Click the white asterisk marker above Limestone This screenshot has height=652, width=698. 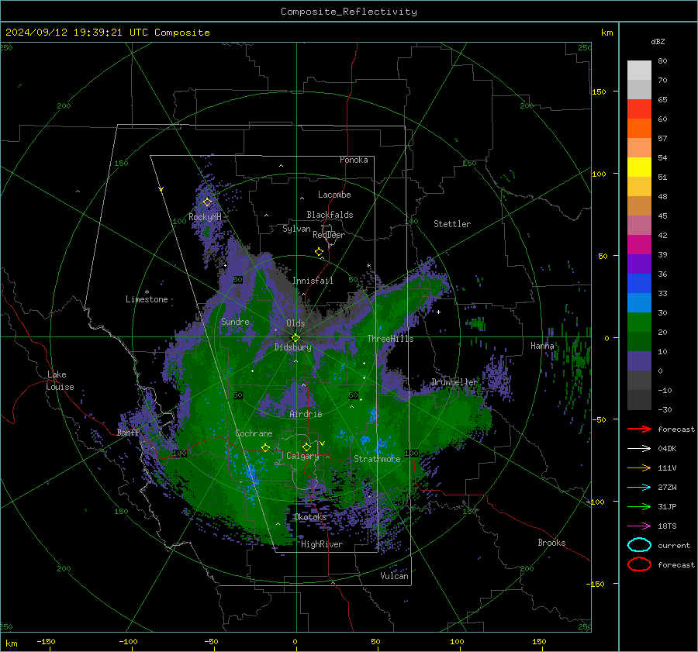[147, 292]
